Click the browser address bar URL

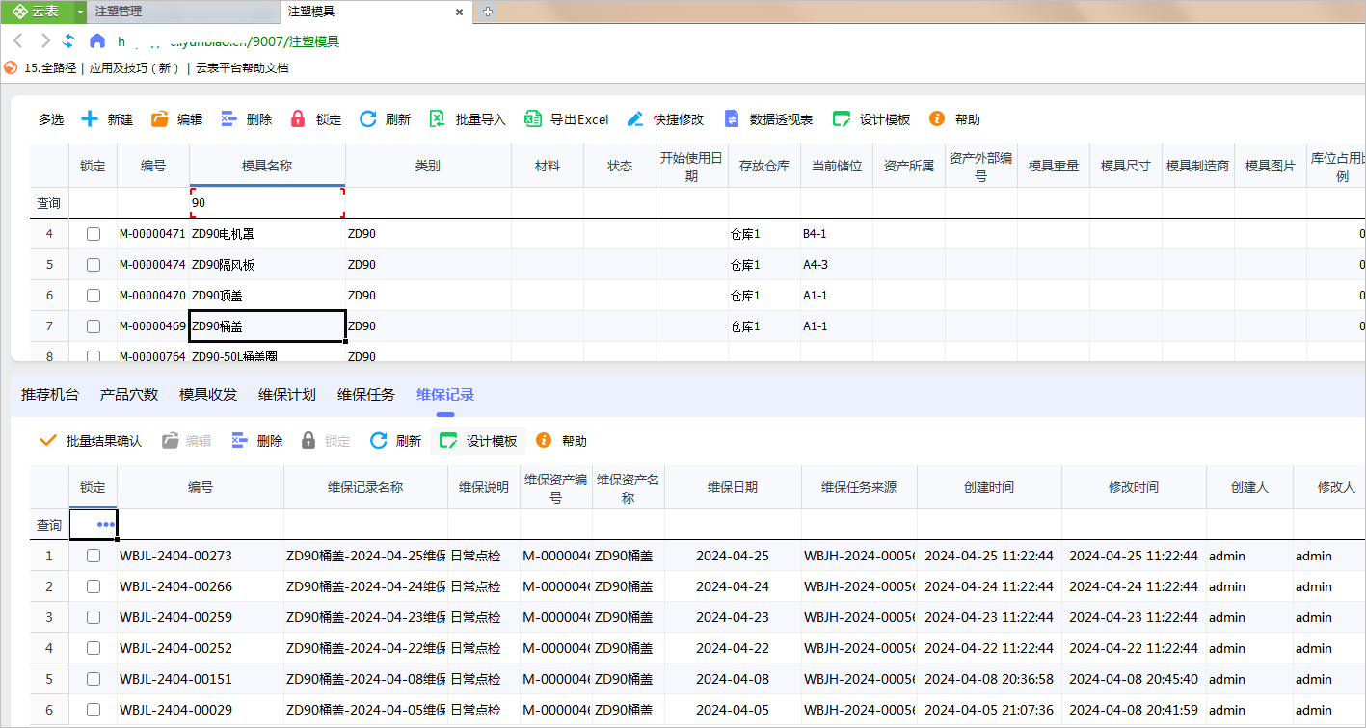coord(228,41)
